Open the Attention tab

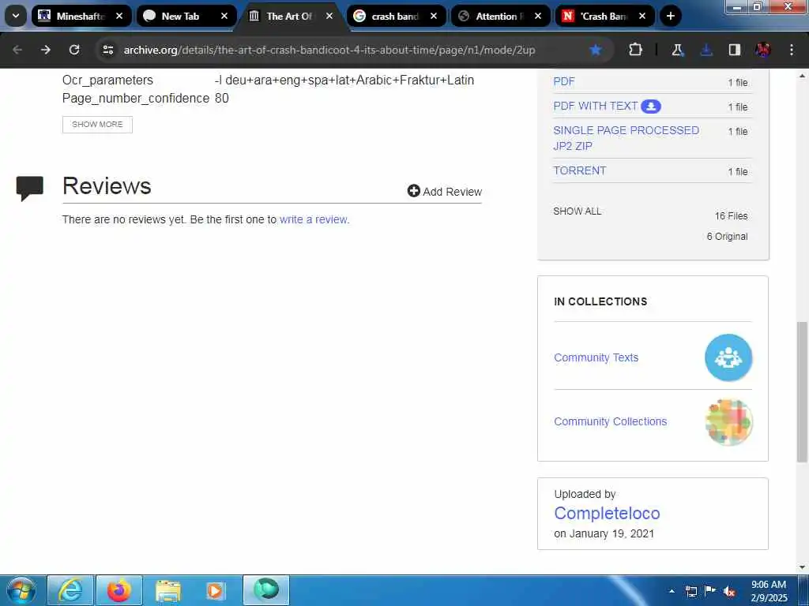pyautogui.click(x=499, y=16)
